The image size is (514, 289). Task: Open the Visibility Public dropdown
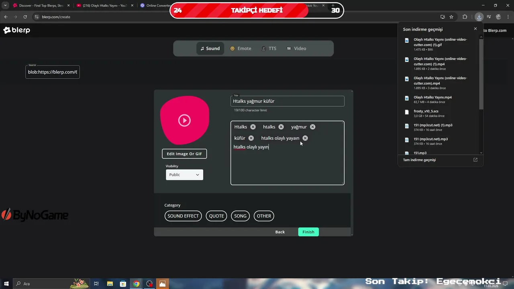pos(184,175)
